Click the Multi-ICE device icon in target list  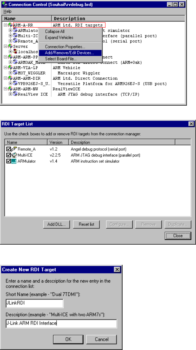(x=14, y=155)
